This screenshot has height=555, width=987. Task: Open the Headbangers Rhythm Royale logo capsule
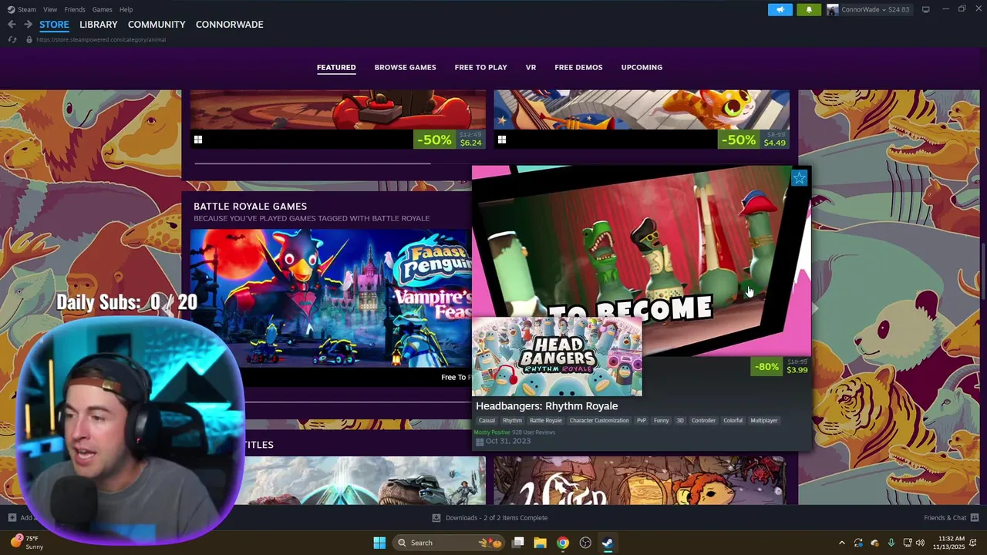pos(557,356)
